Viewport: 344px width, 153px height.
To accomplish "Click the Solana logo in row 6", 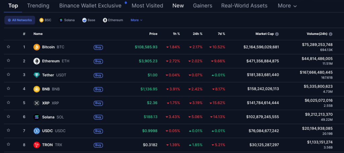I will pyautogui.click(x=37, y=117).
